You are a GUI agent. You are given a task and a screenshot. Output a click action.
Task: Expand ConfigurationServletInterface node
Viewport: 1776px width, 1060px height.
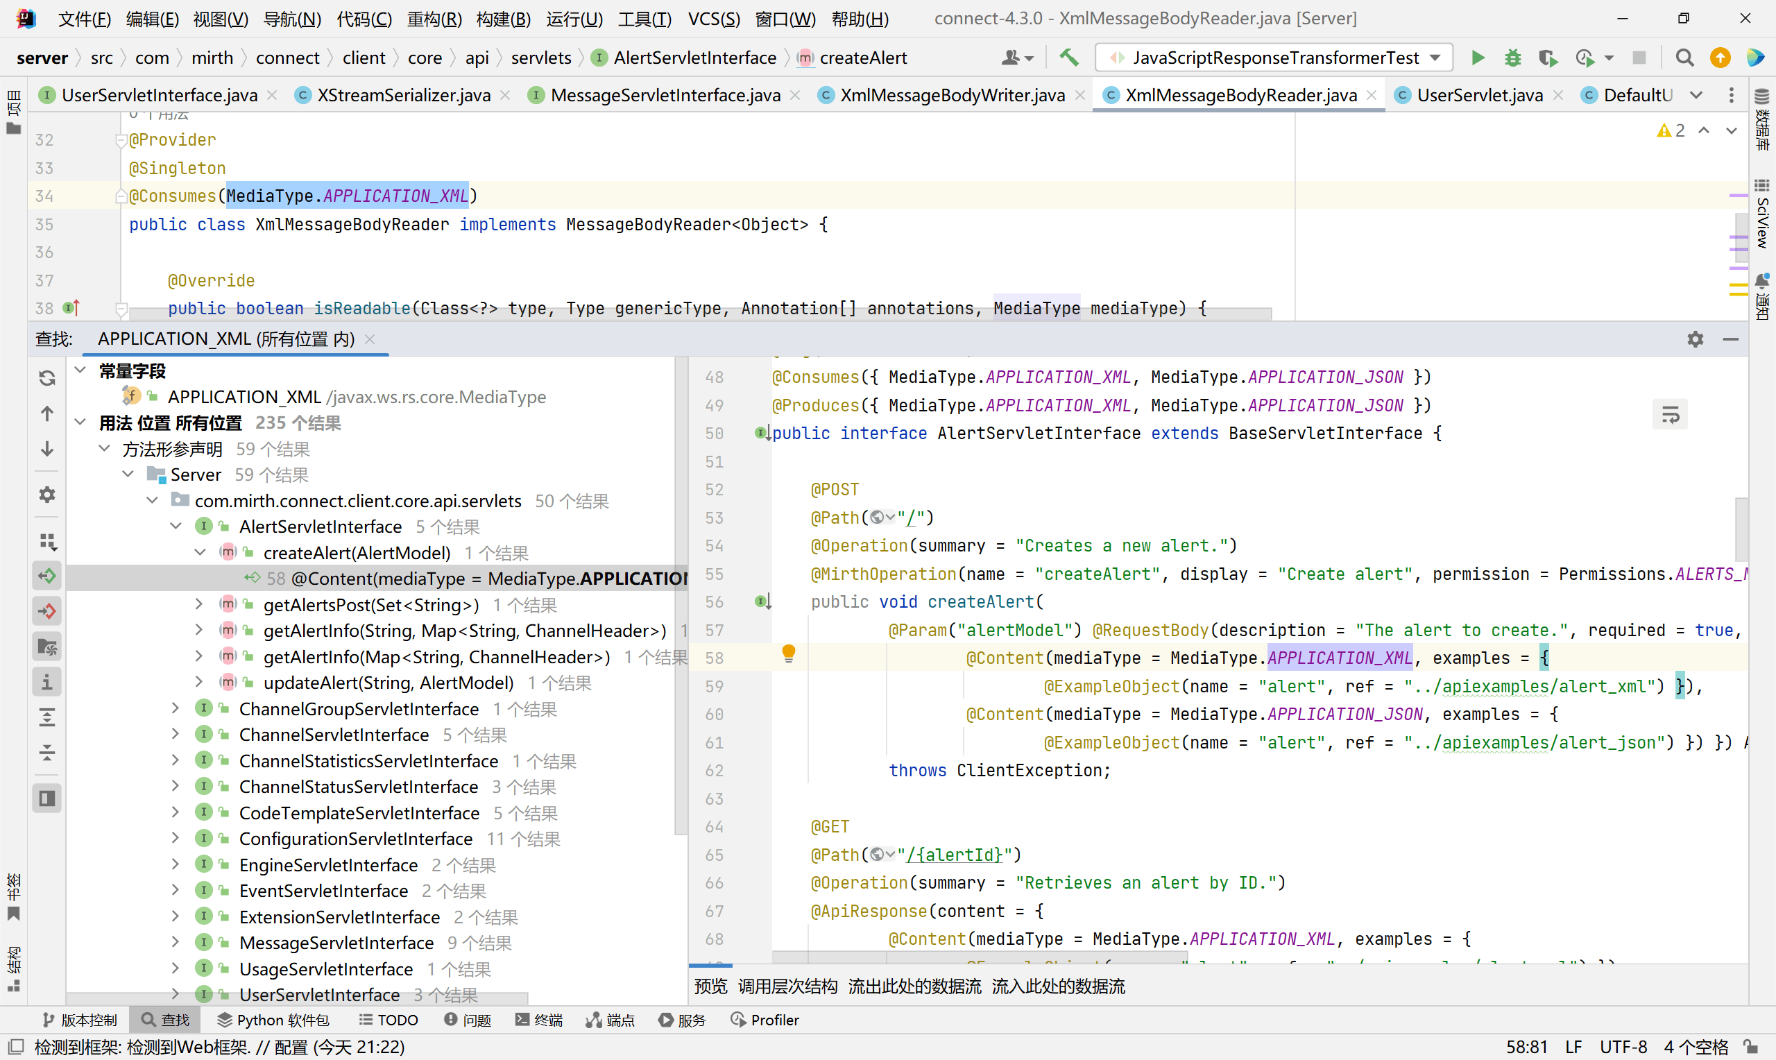[176, 839]
